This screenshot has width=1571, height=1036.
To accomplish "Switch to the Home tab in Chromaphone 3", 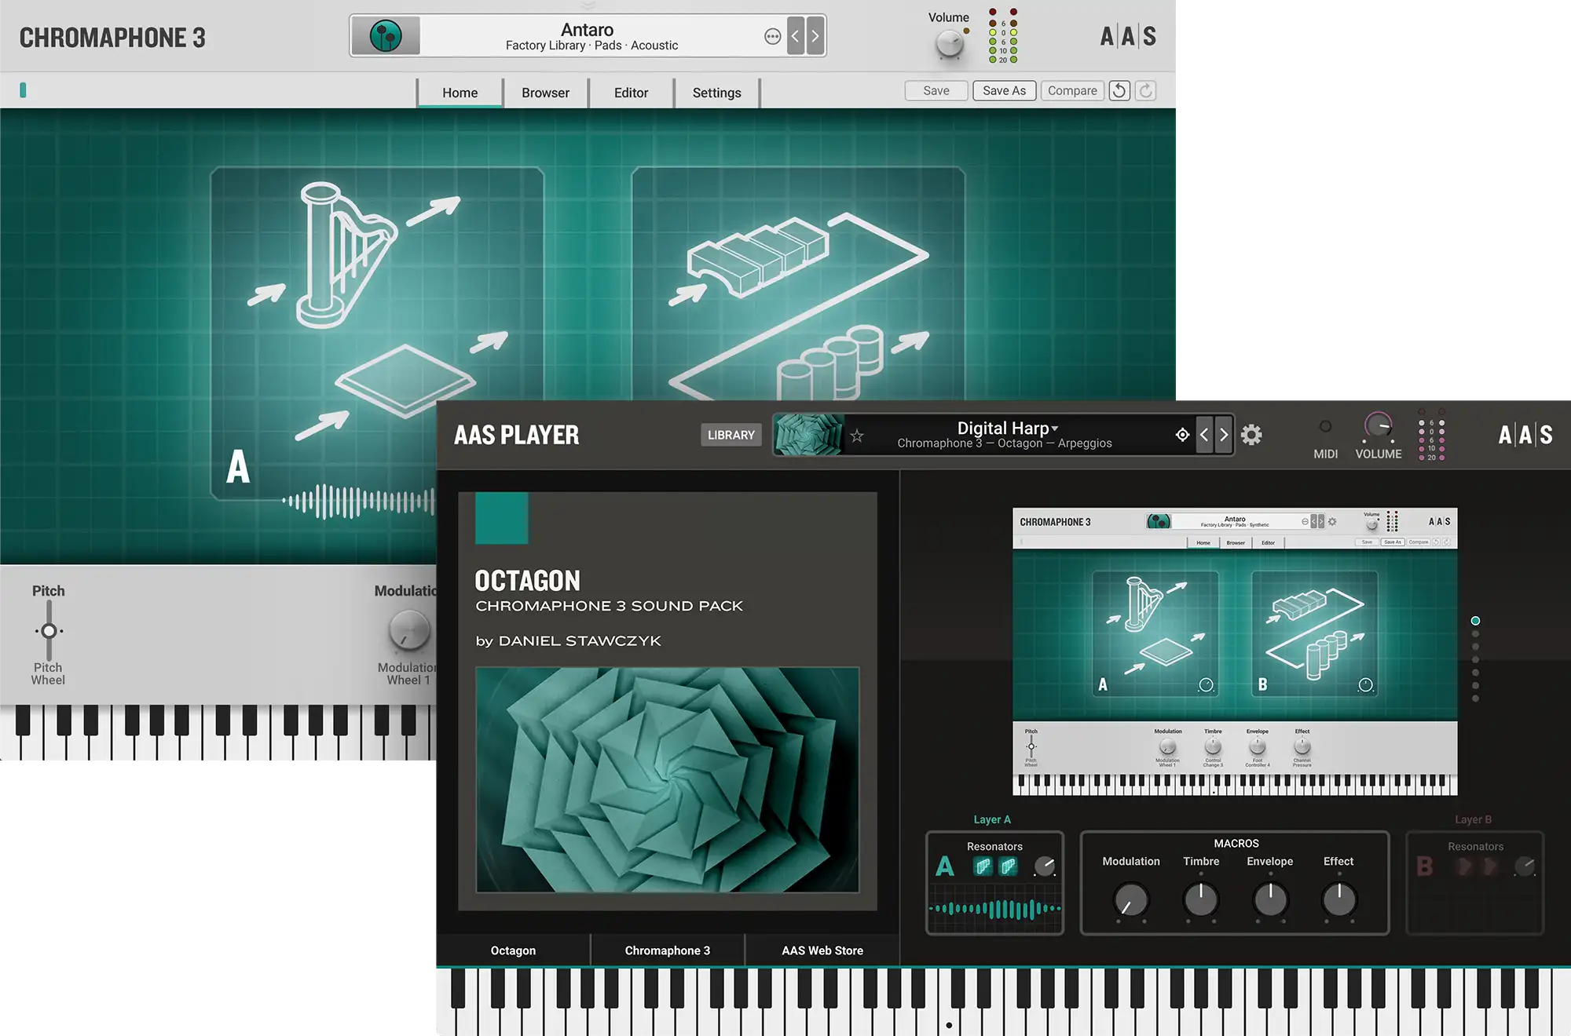I will tap(460, 93).
